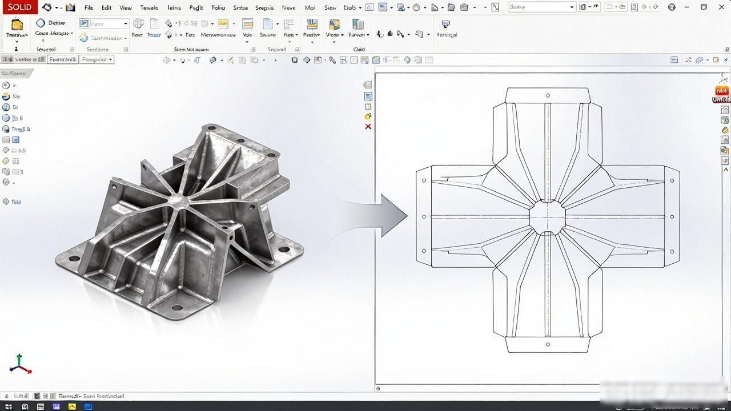The image size is (731, 411).
Task: Click the Unfold button on right panel
Action: [x=722, y=95]
